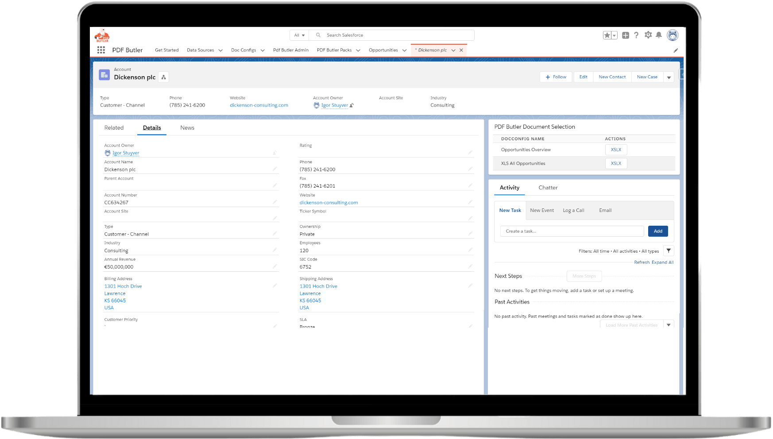Click the Expand All link
The image size is (773, 439).
(663, 262)
